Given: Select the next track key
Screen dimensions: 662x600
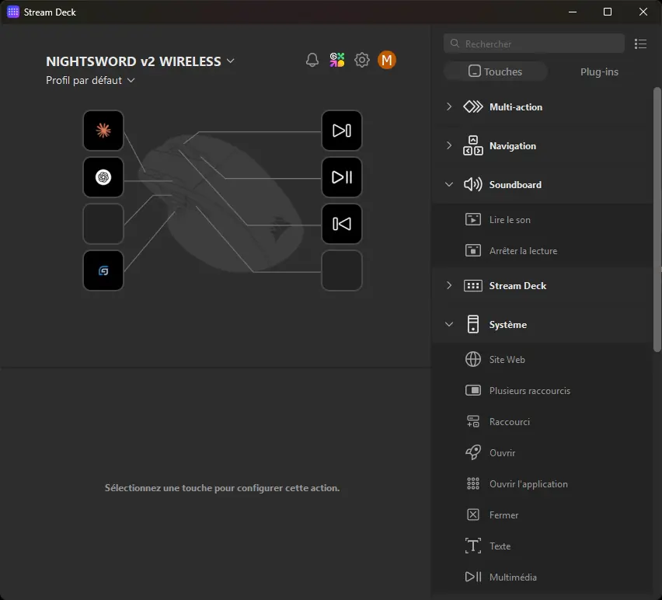Looking at the screenshot, I should click(342, 131).
